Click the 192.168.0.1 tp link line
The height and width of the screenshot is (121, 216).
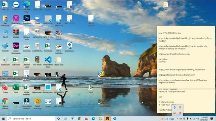[169, 33]
